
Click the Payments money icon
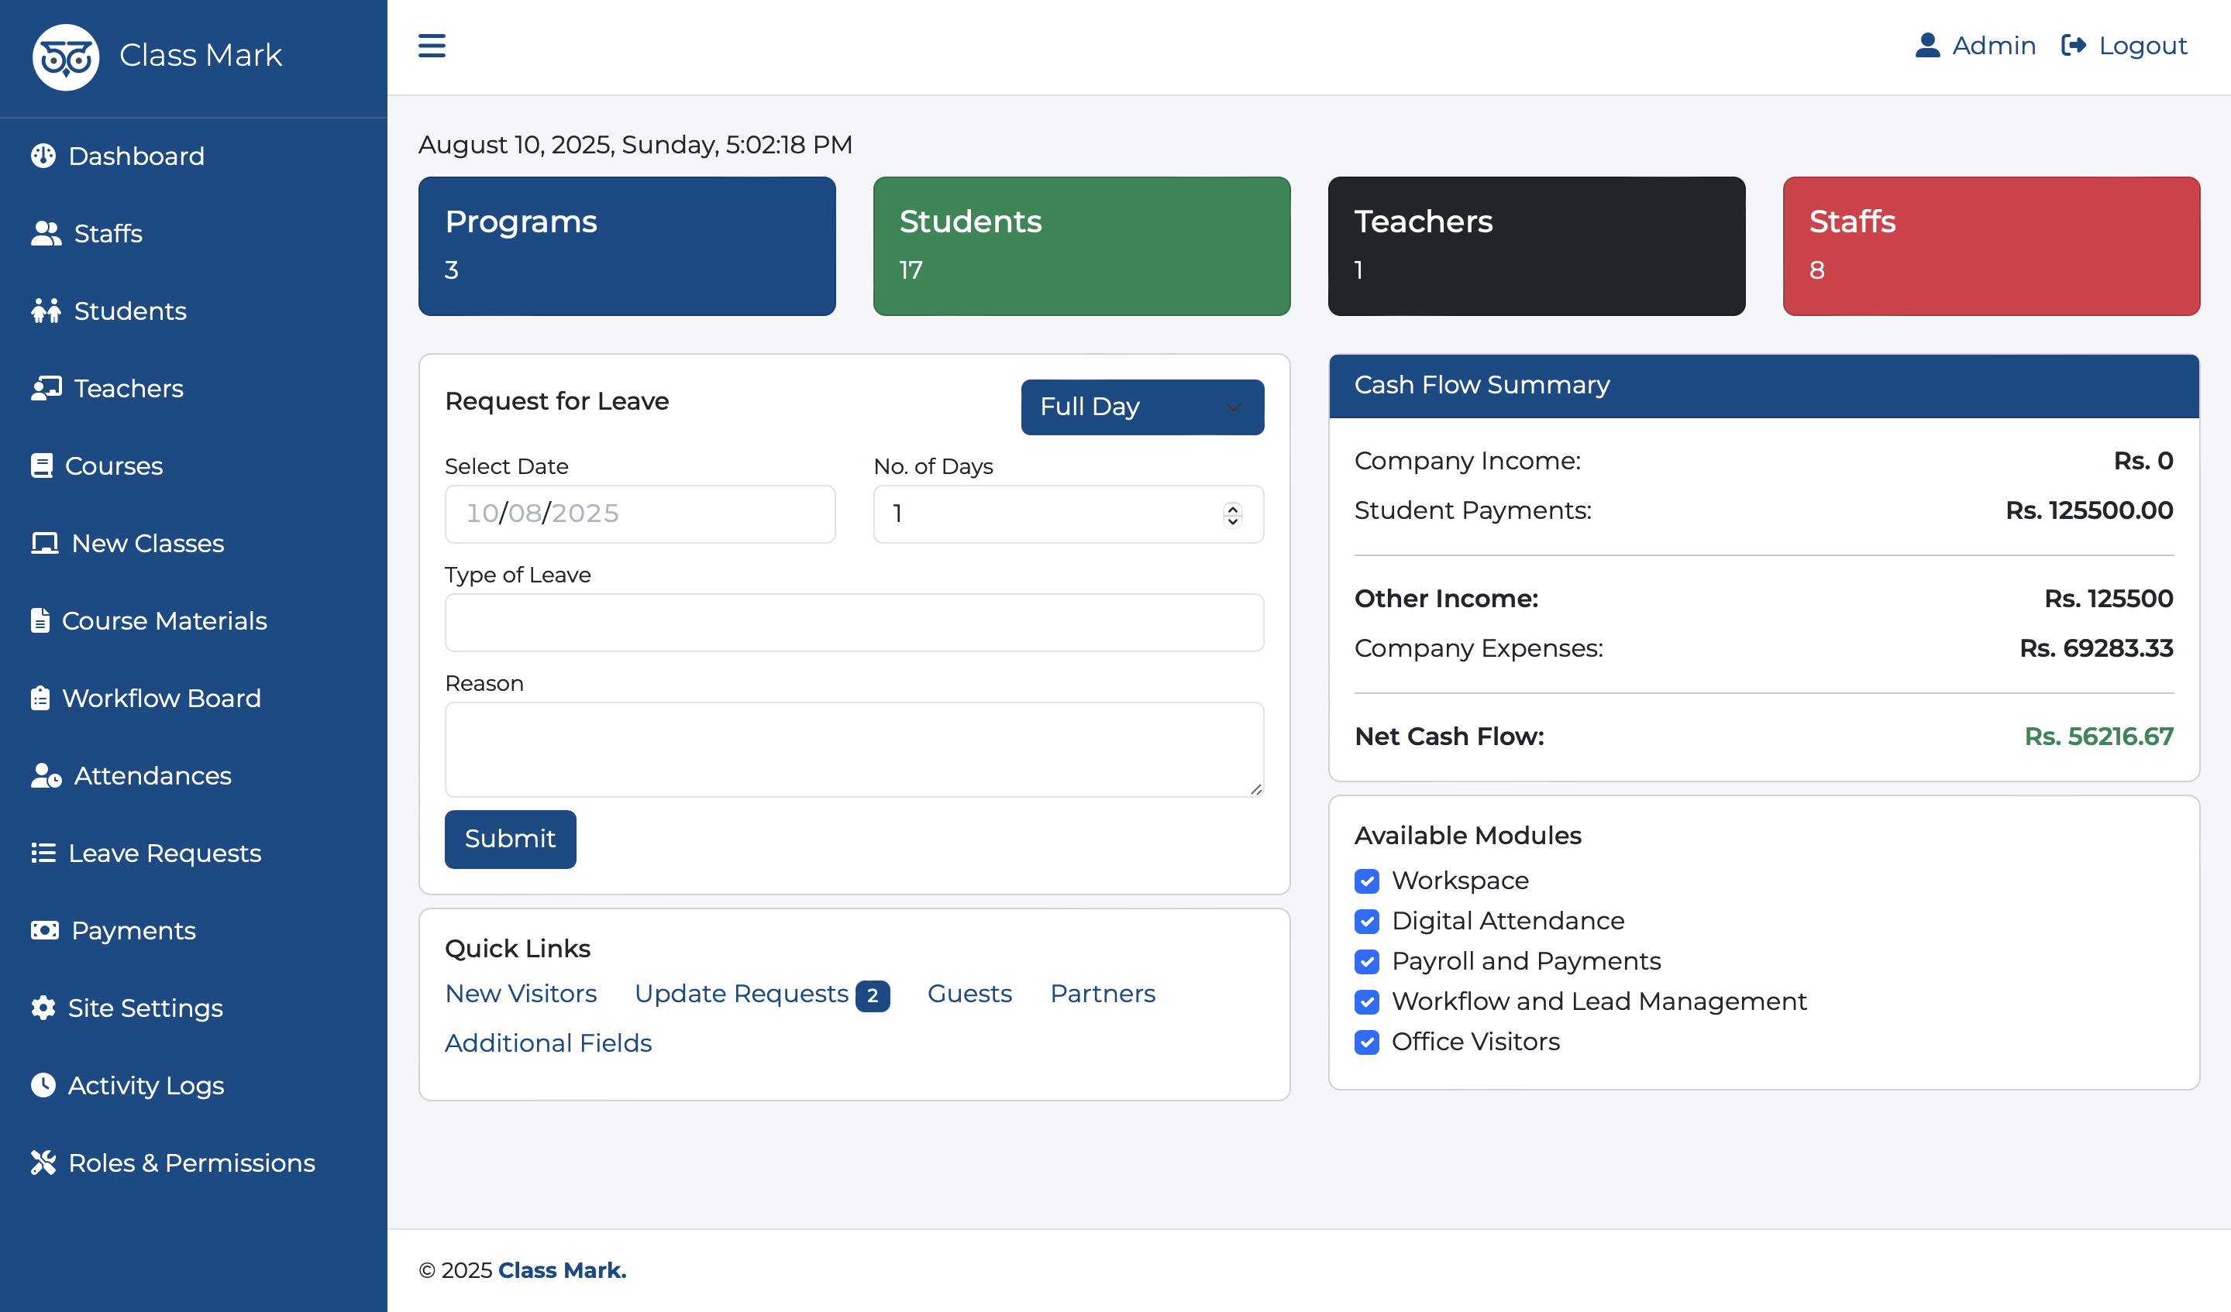44,930
